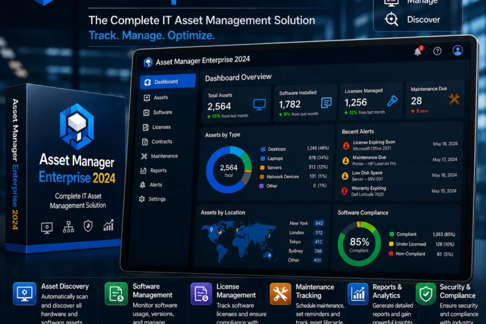
Task: Click the monitor icon on Total Assets card
Action: coord(259,105)
